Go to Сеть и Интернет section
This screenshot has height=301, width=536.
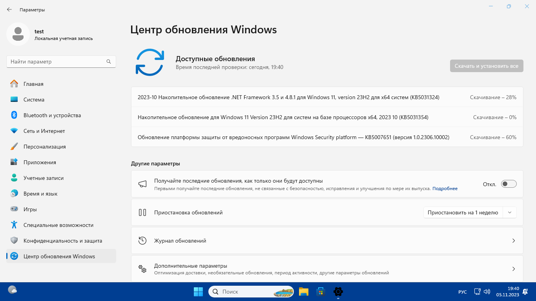(44, 131)
